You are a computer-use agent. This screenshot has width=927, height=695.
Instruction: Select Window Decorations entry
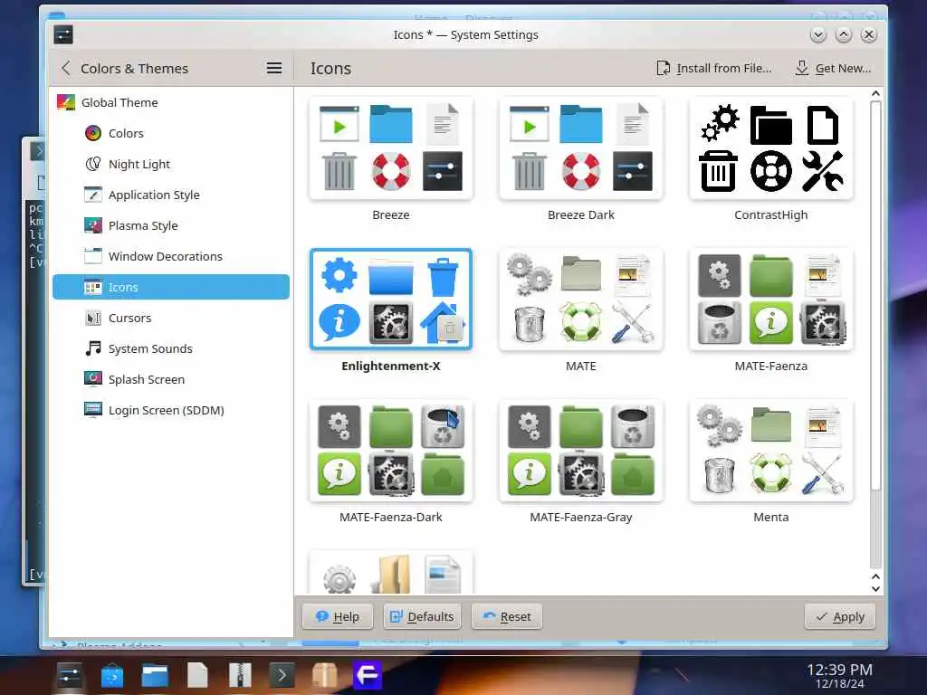point(171,256)
